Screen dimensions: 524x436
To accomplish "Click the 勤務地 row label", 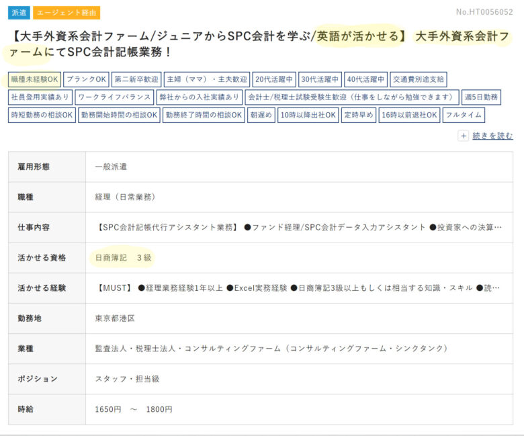I will coord(30,318).
